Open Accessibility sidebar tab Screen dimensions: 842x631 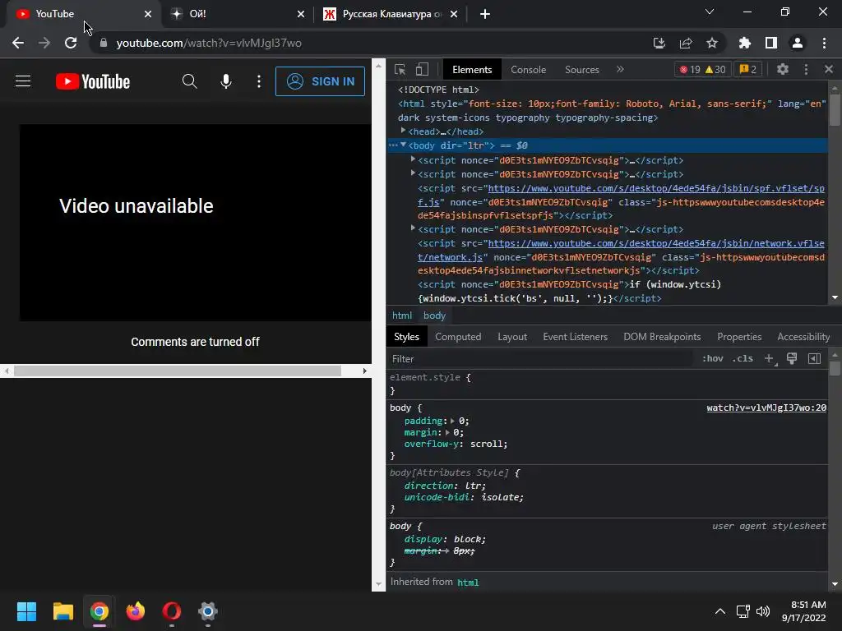[803, 336]
